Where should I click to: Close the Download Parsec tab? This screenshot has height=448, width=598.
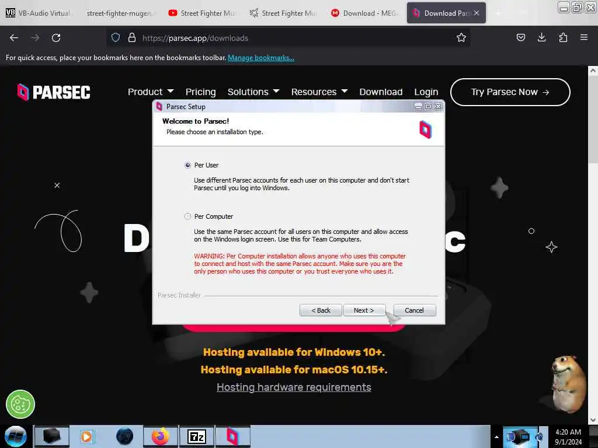pyautogui.click(x=477, y=13)
